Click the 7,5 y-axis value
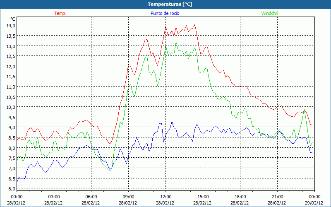Viewport: 331px width, 207px height. point(12,158)
